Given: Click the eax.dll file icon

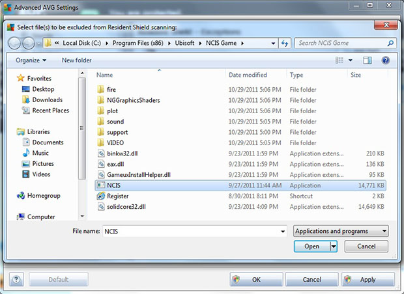Looking at the screenshot, I should pyautogui.click(x=101, y=164).
